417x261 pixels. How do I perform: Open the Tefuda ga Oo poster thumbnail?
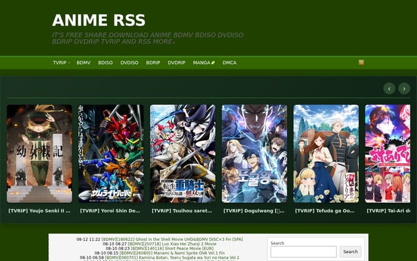(326, 154)
